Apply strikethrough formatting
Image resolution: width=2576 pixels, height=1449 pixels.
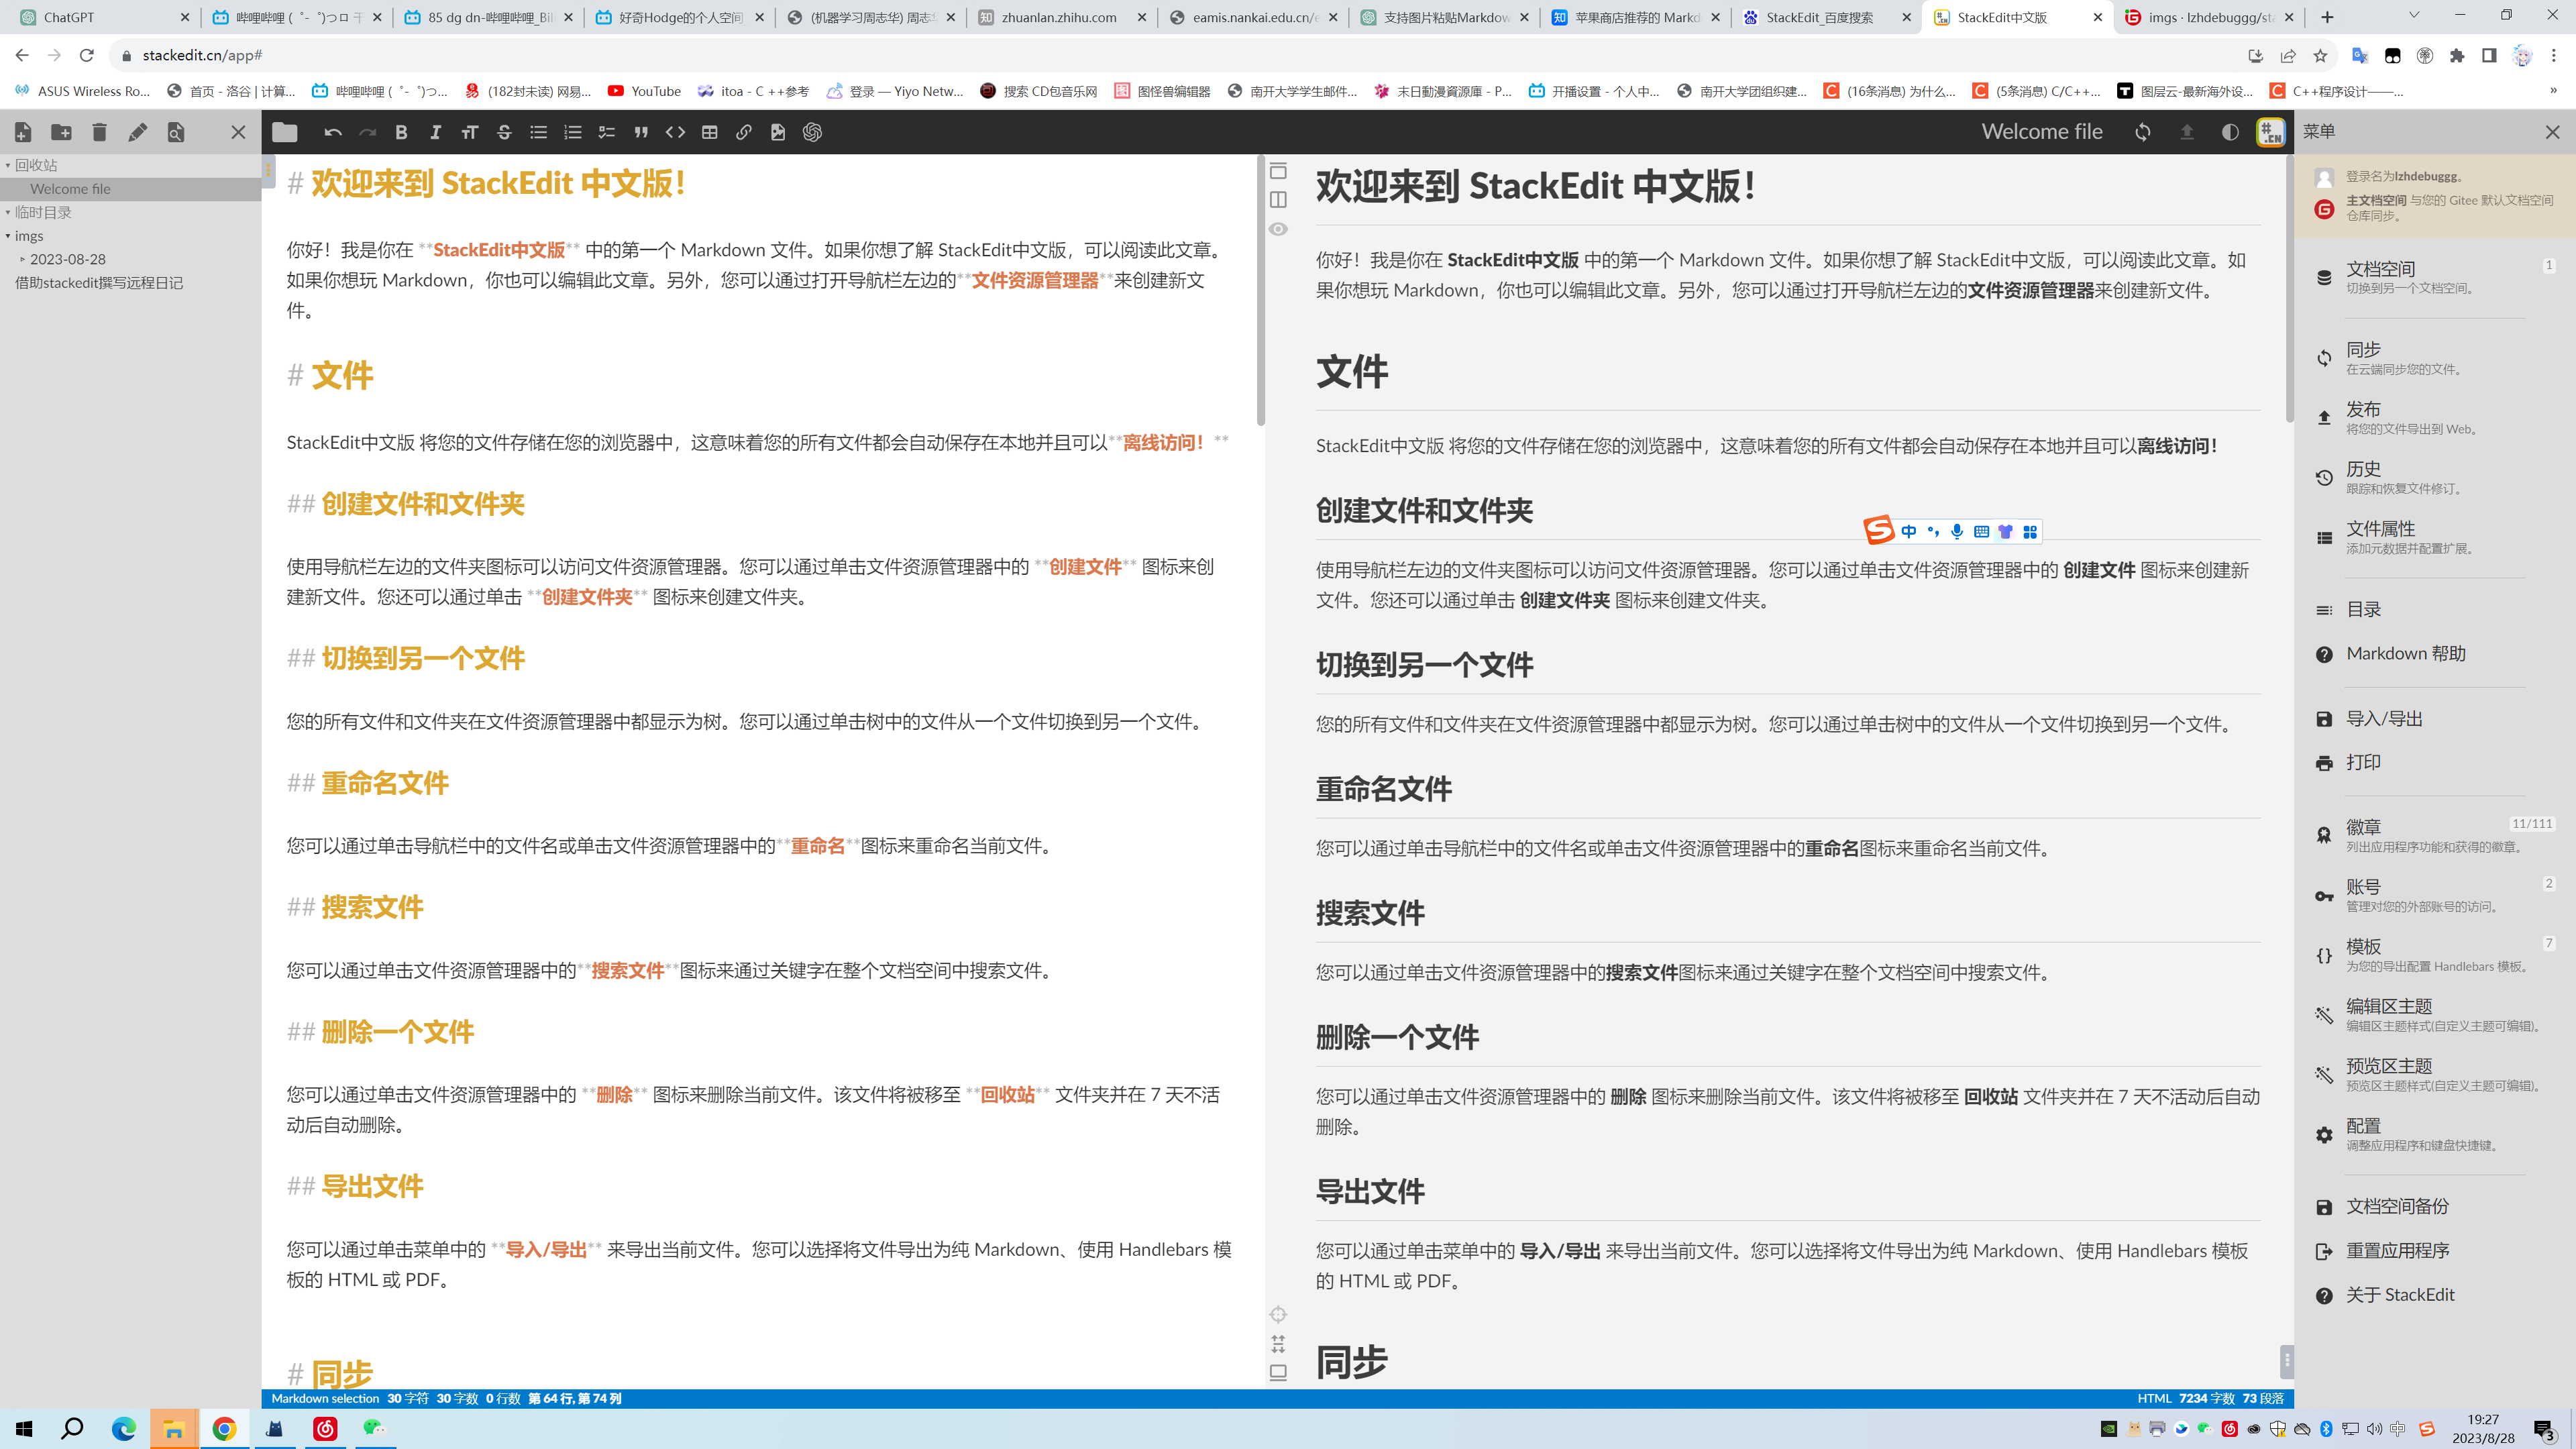pos(504,132)
